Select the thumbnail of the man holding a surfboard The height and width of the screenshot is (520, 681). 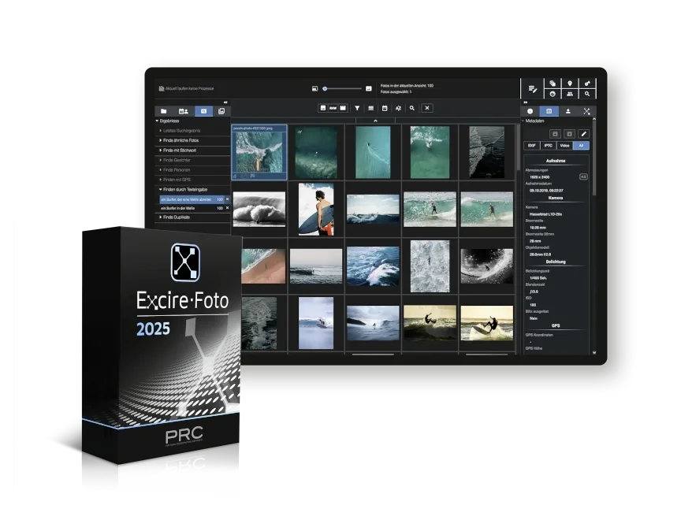[x=316, y=210]
